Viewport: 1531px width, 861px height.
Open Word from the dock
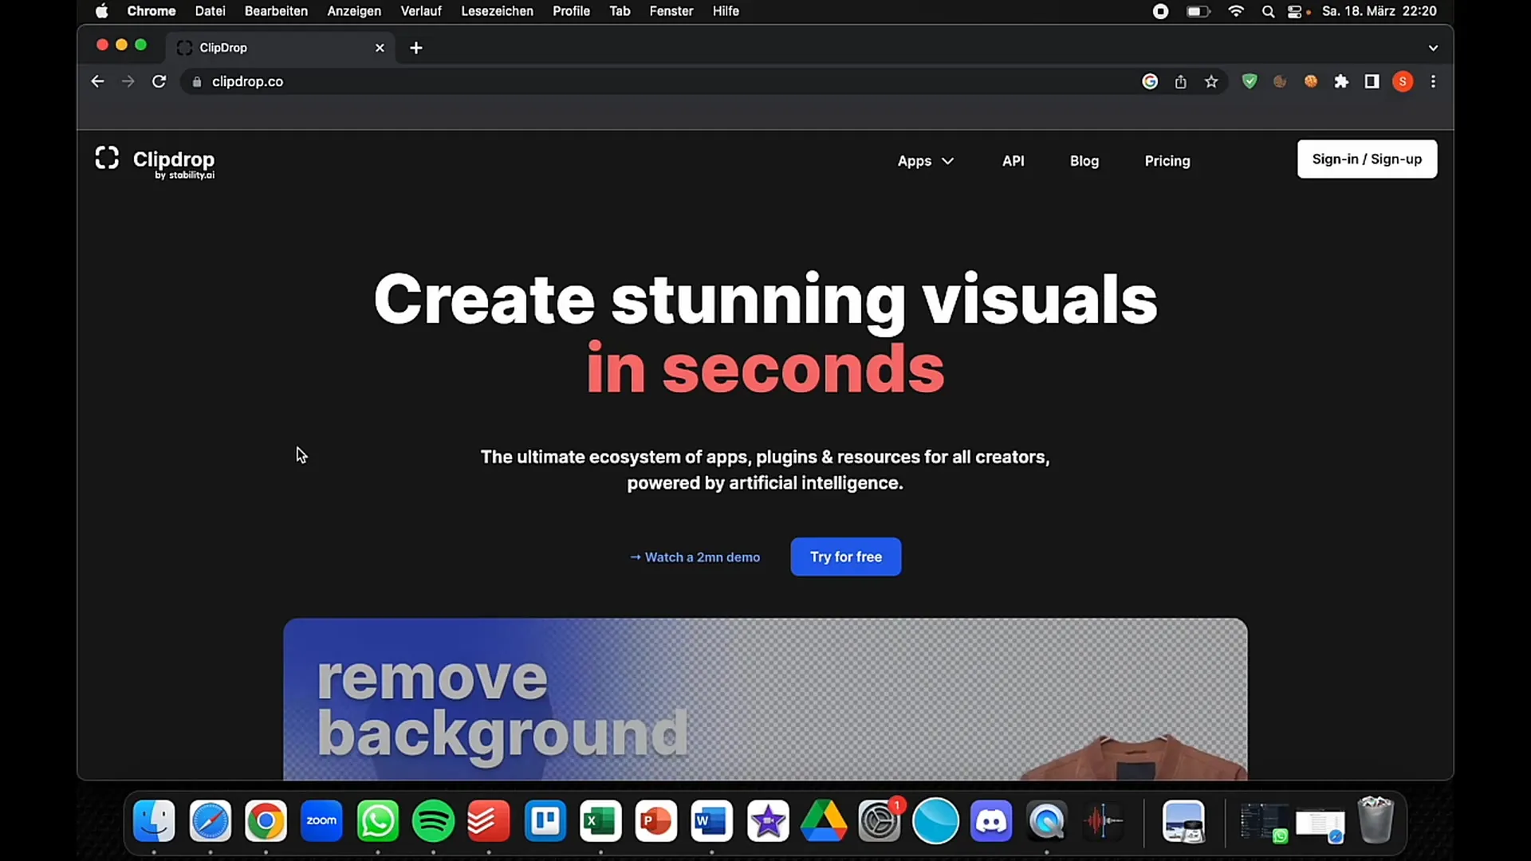712,821
